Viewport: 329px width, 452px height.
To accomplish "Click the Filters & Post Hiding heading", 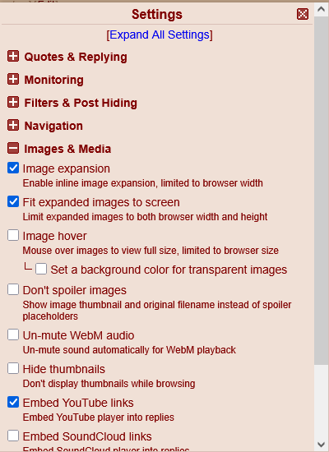I will (x=81, y=103).
